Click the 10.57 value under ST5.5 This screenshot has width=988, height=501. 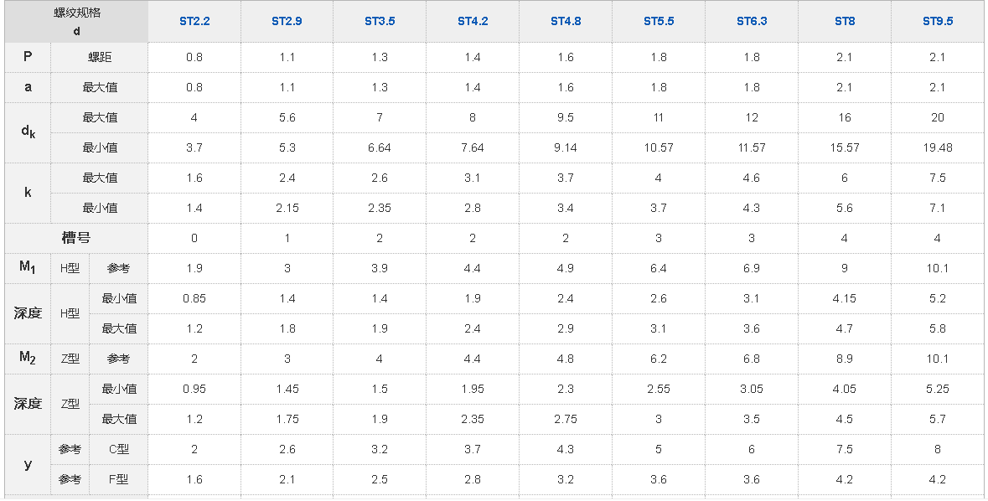[659, 147]
